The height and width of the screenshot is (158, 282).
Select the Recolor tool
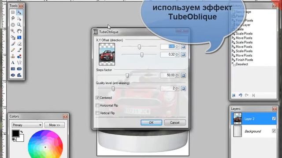click(x=19, y=56)
